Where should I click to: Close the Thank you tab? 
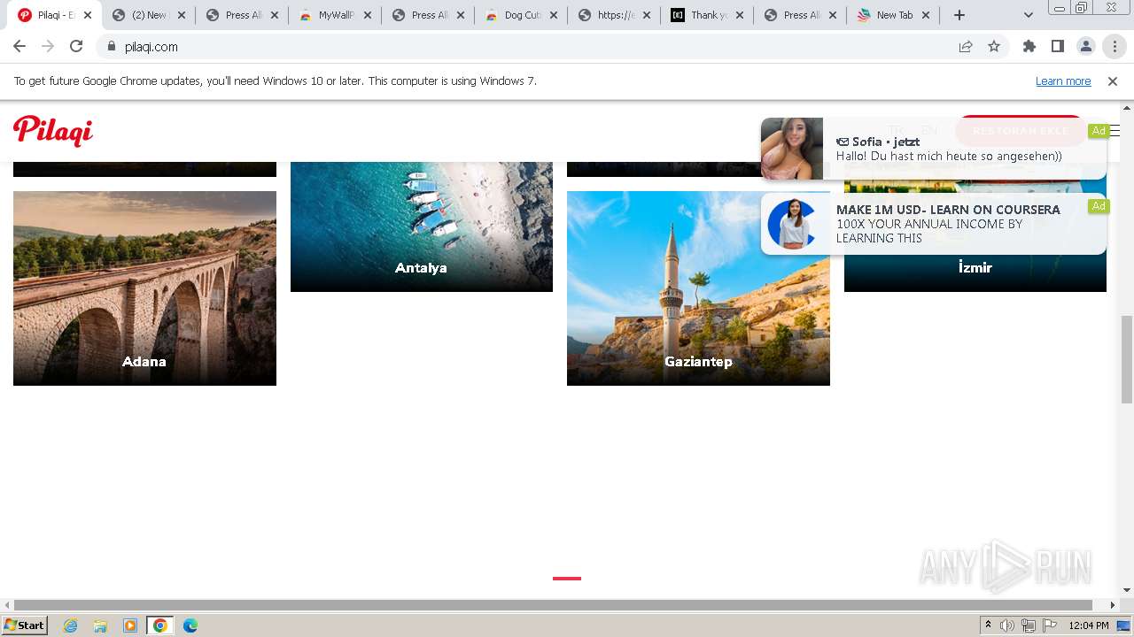pyautogui.click(x=740, y=15)
